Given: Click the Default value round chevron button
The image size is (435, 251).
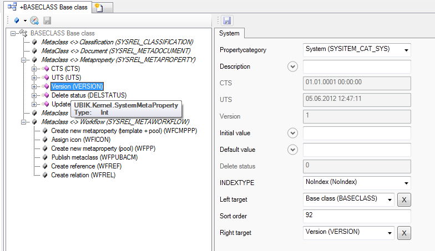Looking at the screenshot, I should point(292,150).
